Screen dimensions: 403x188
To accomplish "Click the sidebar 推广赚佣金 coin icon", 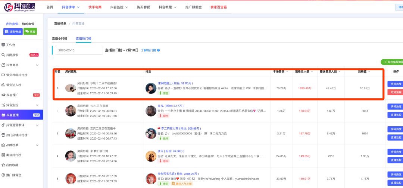I will pos(3,175).
